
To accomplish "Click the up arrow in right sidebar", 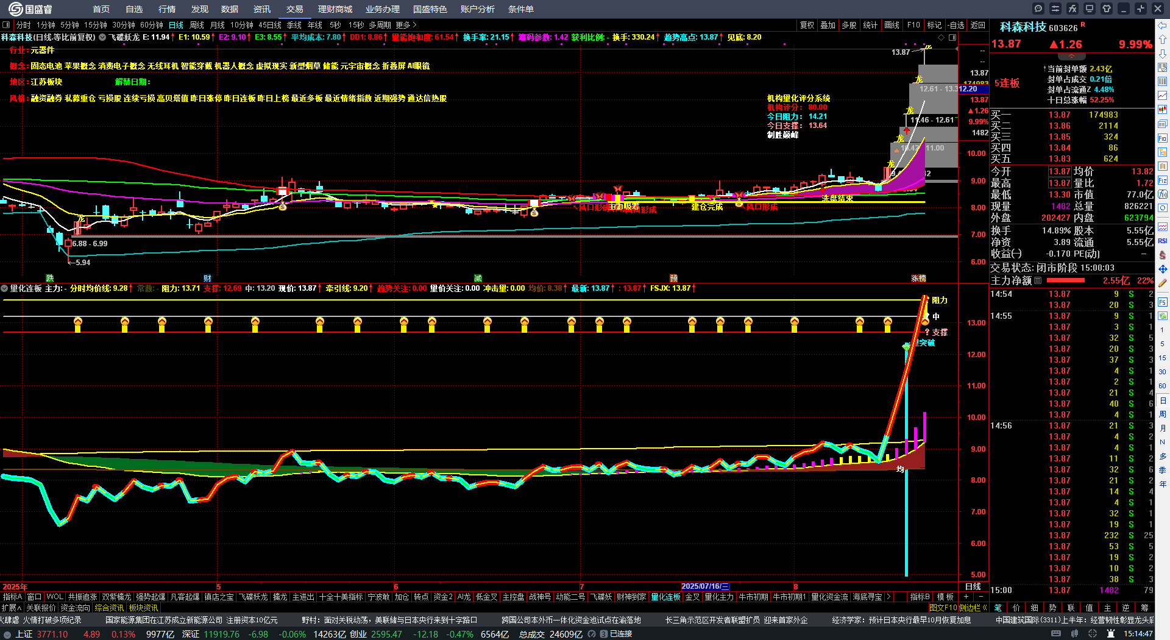I will coord(1163,40).
